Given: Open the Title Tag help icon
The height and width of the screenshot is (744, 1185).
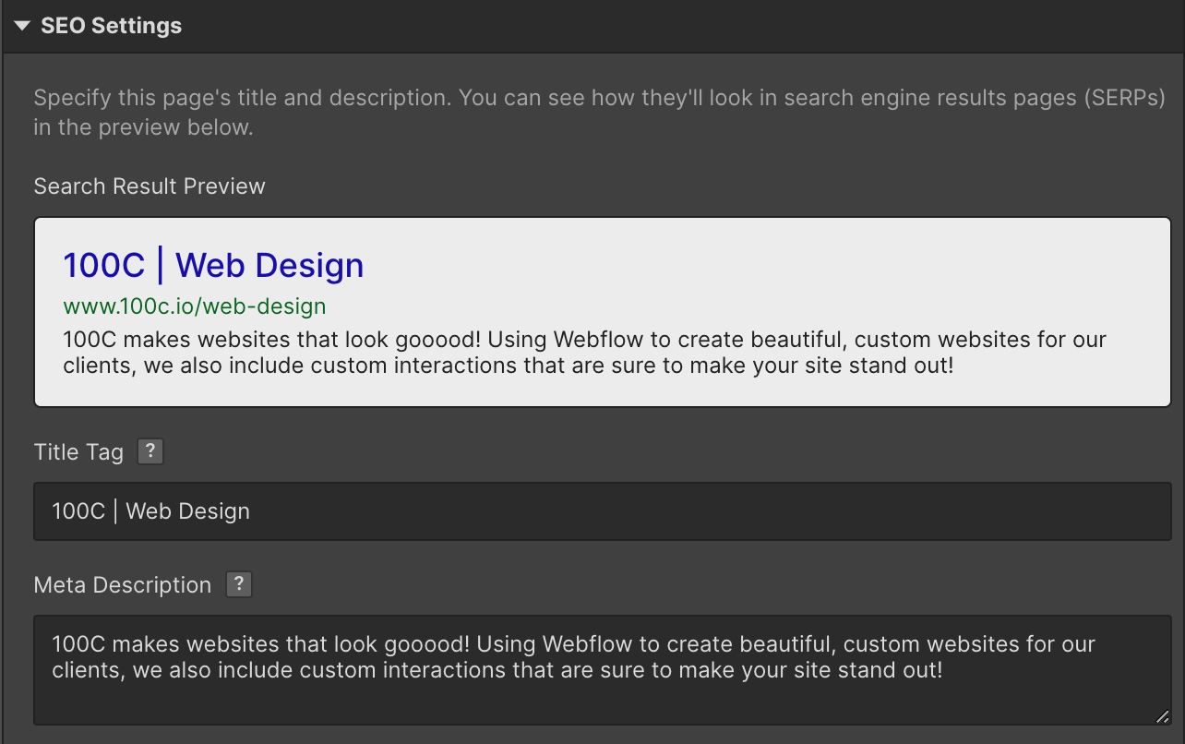Looking at the screenshot, I should [150, 451].
